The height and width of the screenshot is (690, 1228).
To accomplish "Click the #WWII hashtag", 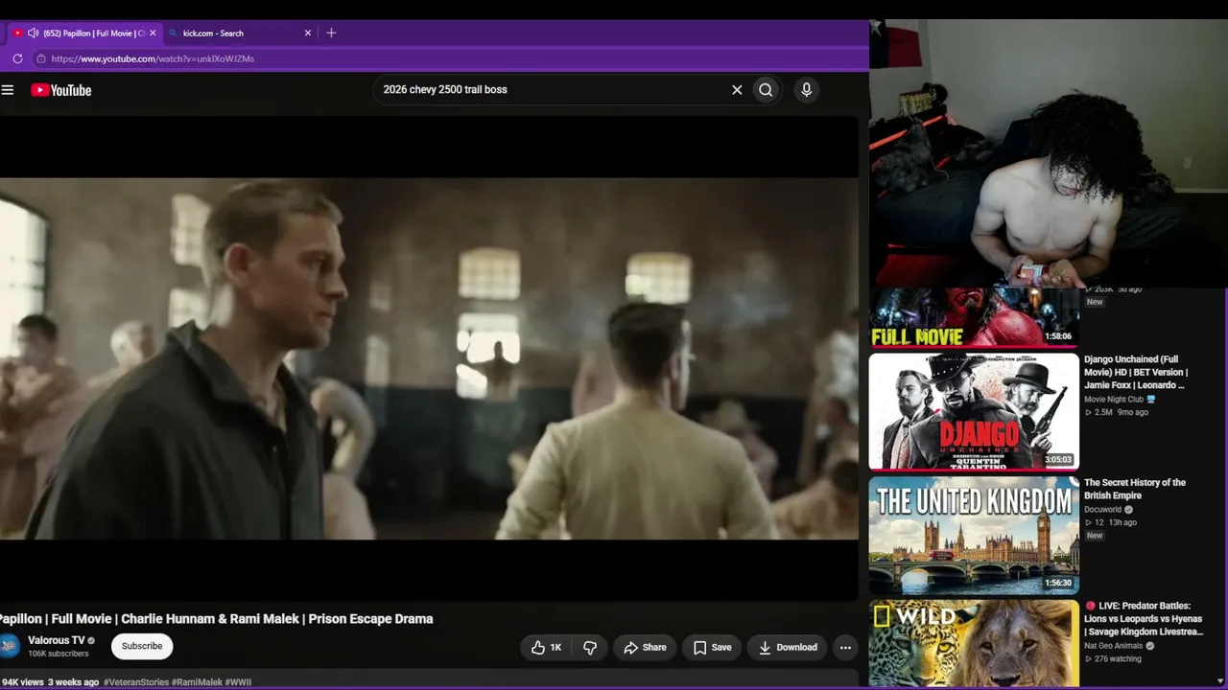I will [239, 682].
